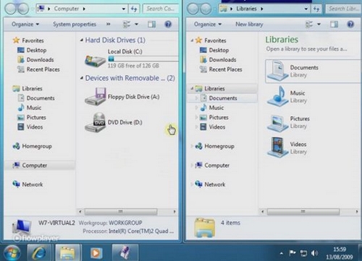Launch Windows Media Player from taskbar

[x=96, y=252]
